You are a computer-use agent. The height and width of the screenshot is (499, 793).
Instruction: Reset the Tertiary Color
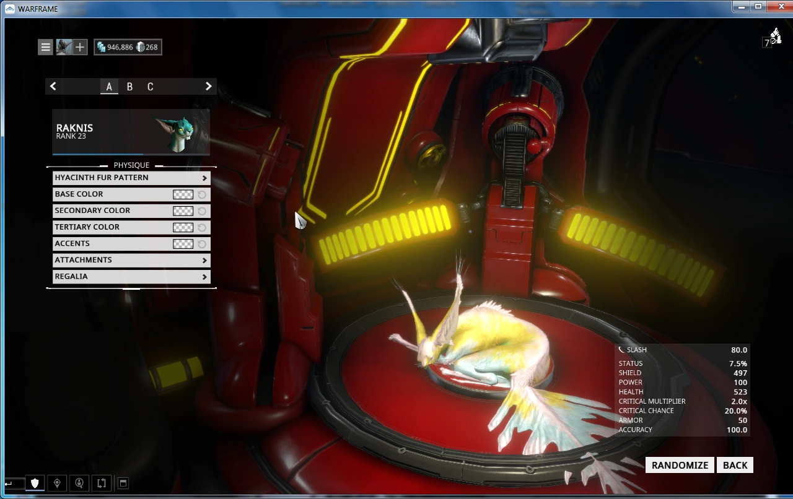(201, 227)
